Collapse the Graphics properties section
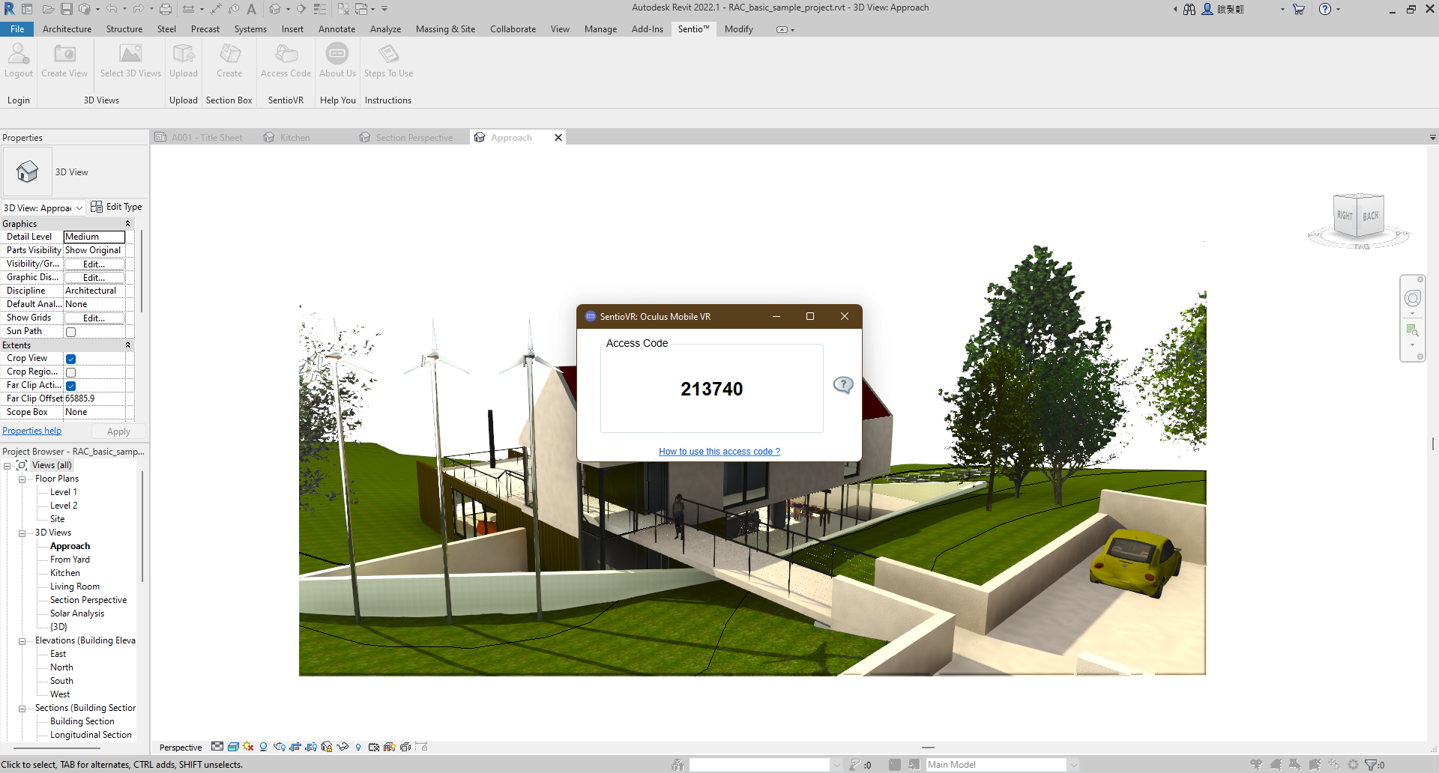The width and height of the screenshot is (1439, 773). coord(127,223)
